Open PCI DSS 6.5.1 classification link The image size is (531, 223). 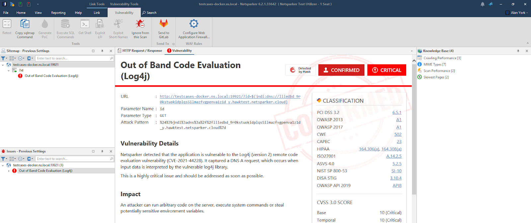tap(397, 112)
